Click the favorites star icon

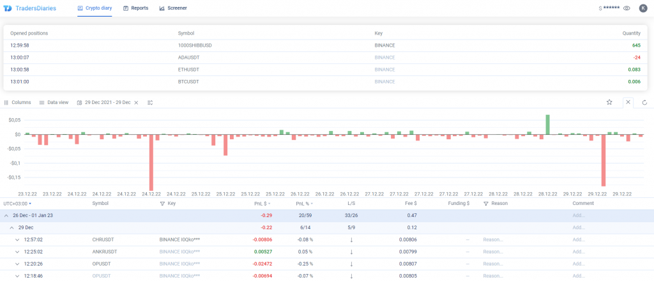click(x=609, y=102)
